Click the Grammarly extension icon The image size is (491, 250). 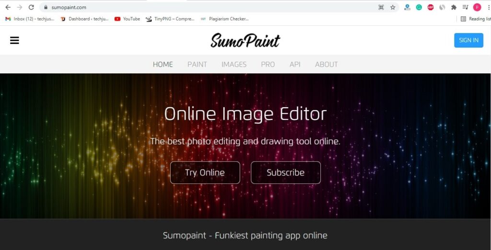click(419, 7)
